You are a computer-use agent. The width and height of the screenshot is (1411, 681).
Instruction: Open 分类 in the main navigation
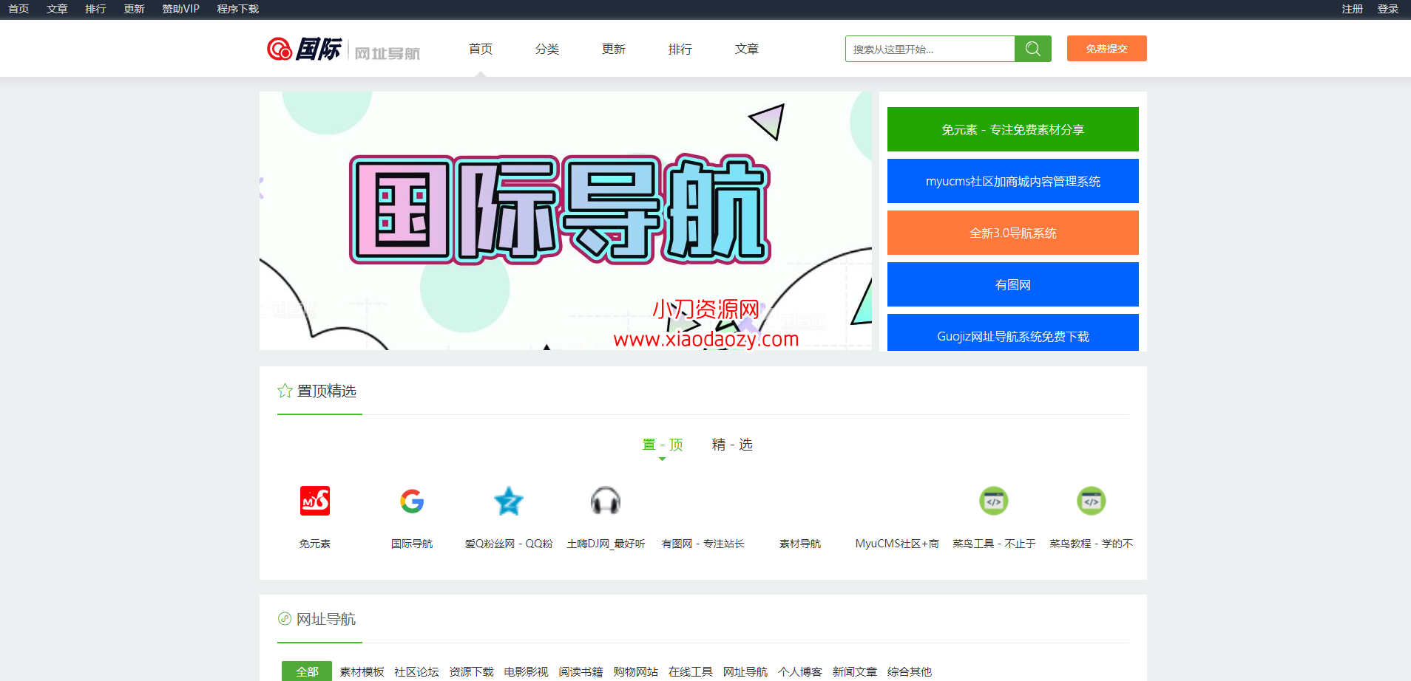pyautogui.click(x=547, y=49)
